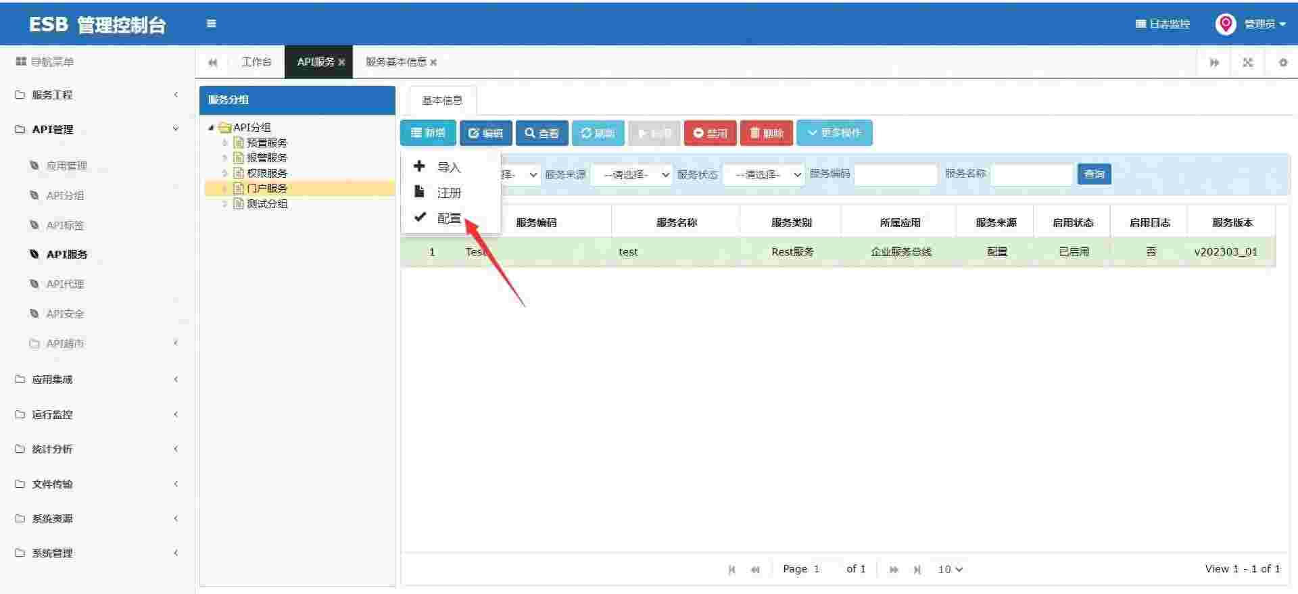Expand the 统计分析 sidebar menu
The width and height of the screenshot is (1298, 594).
pyautogui.click(x=97, y=449)
